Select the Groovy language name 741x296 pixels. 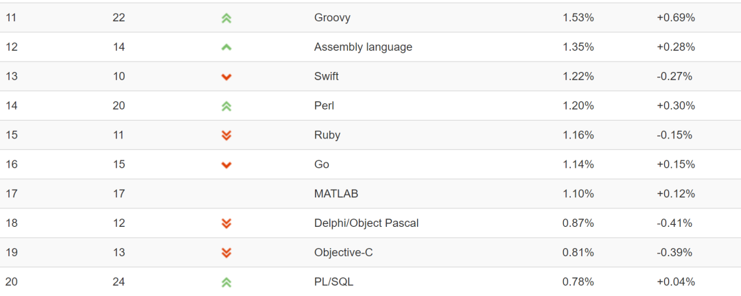(x=332, y=18)
